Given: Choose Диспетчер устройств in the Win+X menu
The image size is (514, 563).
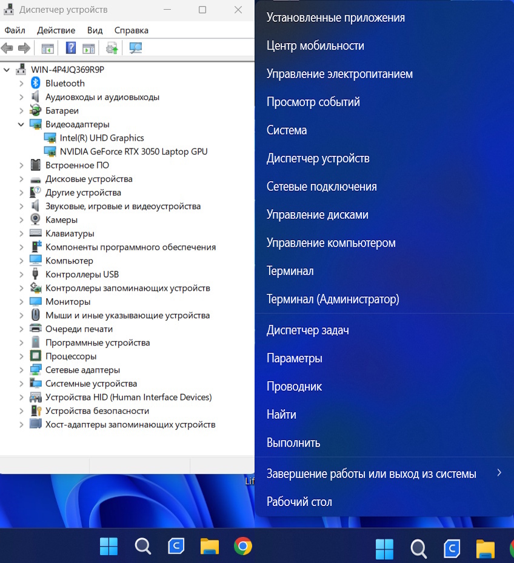Looking at the screenshot, I should (384, 158).
